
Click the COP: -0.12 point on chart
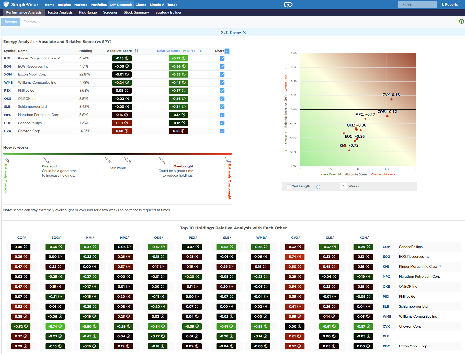[387, 116]
